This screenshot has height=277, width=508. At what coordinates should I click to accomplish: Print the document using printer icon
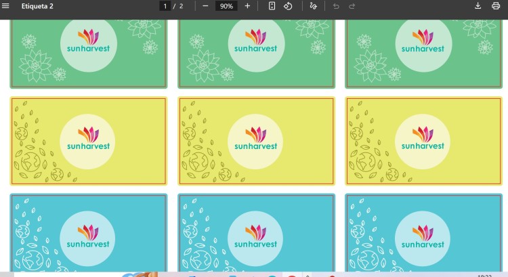pos(496,6)
